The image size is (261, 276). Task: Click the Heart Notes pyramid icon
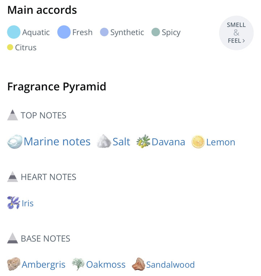12,177
